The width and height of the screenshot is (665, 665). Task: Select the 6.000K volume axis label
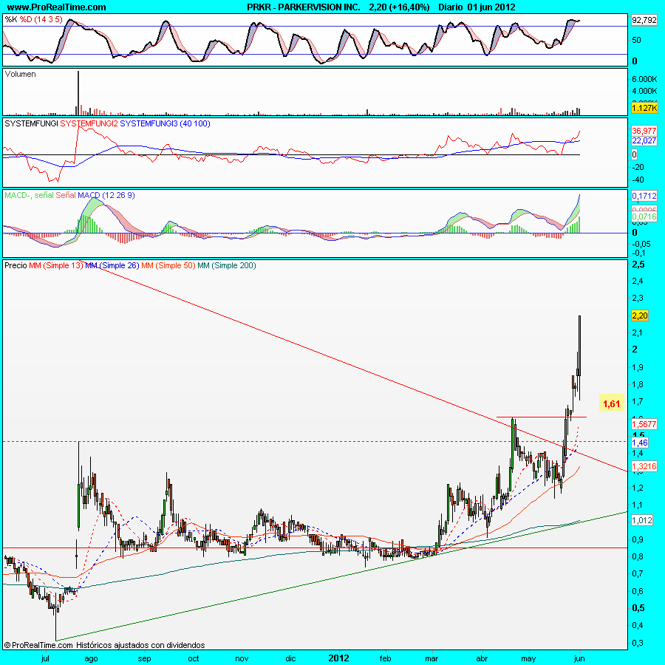pyautogui.click(x=644, y=79)
